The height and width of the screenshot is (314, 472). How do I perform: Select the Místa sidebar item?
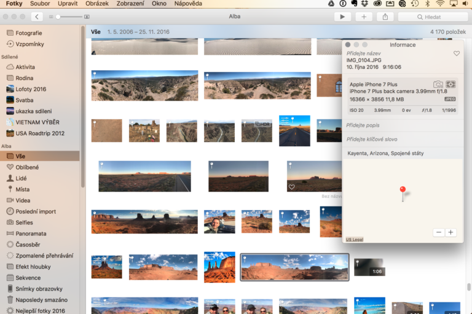[x=23, y=189]
